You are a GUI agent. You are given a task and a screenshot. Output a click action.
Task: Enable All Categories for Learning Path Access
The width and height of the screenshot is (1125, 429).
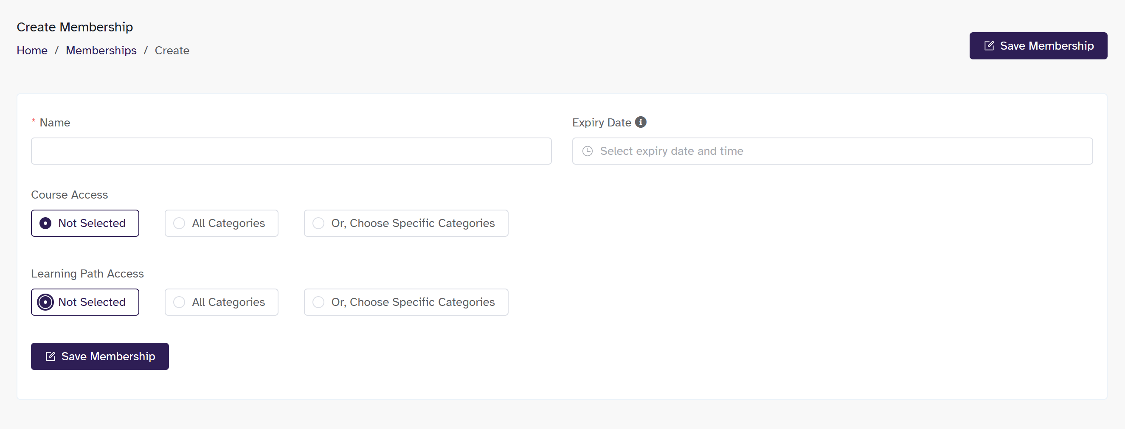click(x=179, y=302)
